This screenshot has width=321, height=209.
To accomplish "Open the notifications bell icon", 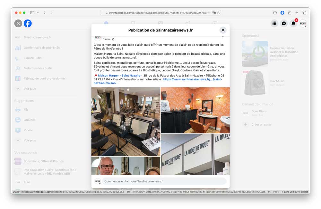I will 293,23.
